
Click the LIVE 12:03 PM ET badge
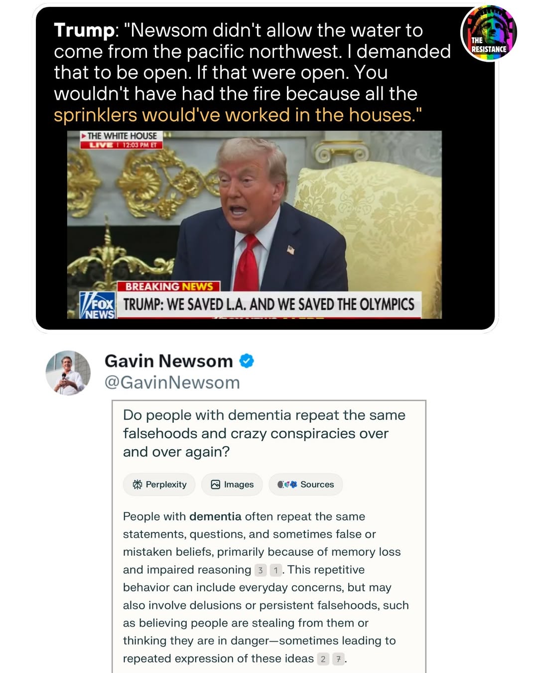[122, 145]
